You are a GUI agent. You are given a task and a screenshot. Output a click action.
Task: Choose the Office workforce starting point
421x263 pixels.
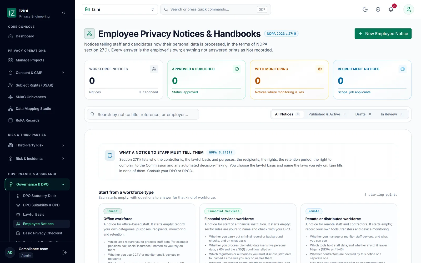tap(147, 233)
